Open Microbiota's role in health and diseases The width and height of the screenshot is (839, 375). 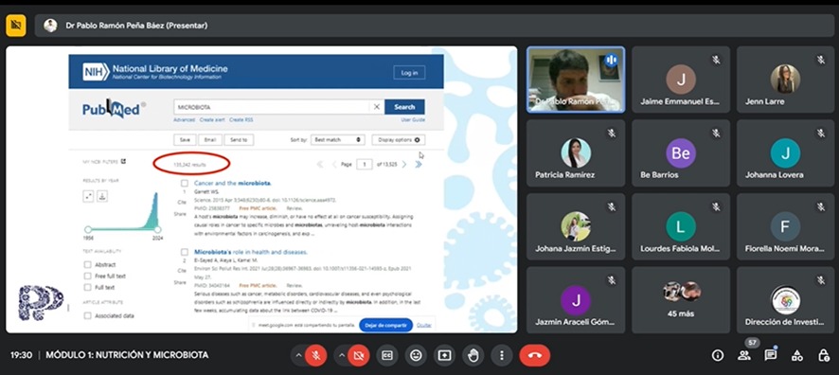click(x=250, y=252)
